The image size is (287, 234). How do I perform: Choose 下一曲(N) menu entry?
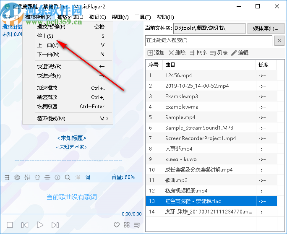68,55
